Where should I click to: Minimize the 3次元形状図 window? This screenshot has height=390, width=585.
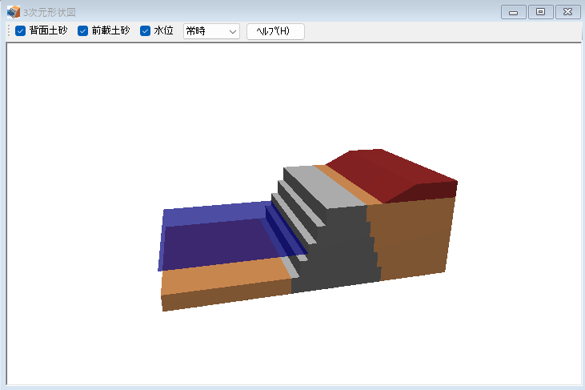[513, 12]
